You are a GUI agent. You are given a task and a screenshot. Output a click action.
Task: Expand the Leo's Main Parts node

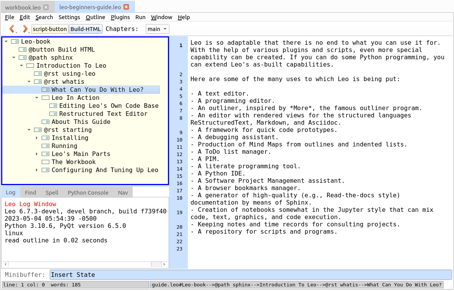coord(37,154)
